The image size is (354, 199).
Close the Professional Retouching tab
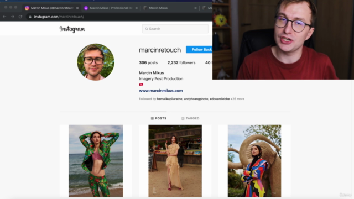(x=137, y=8)
